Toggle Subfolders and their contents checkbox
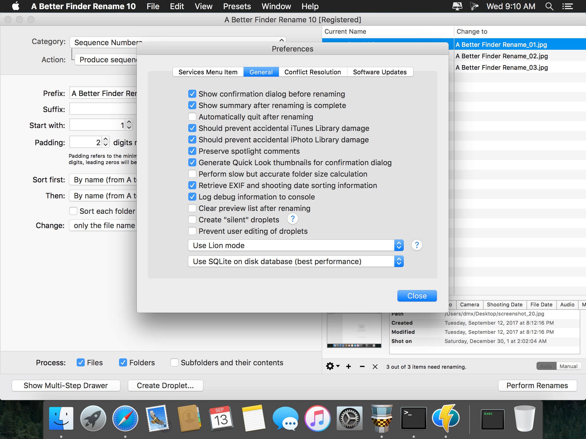The width and height of the screenshot is (586, 439). pos(175,362)
